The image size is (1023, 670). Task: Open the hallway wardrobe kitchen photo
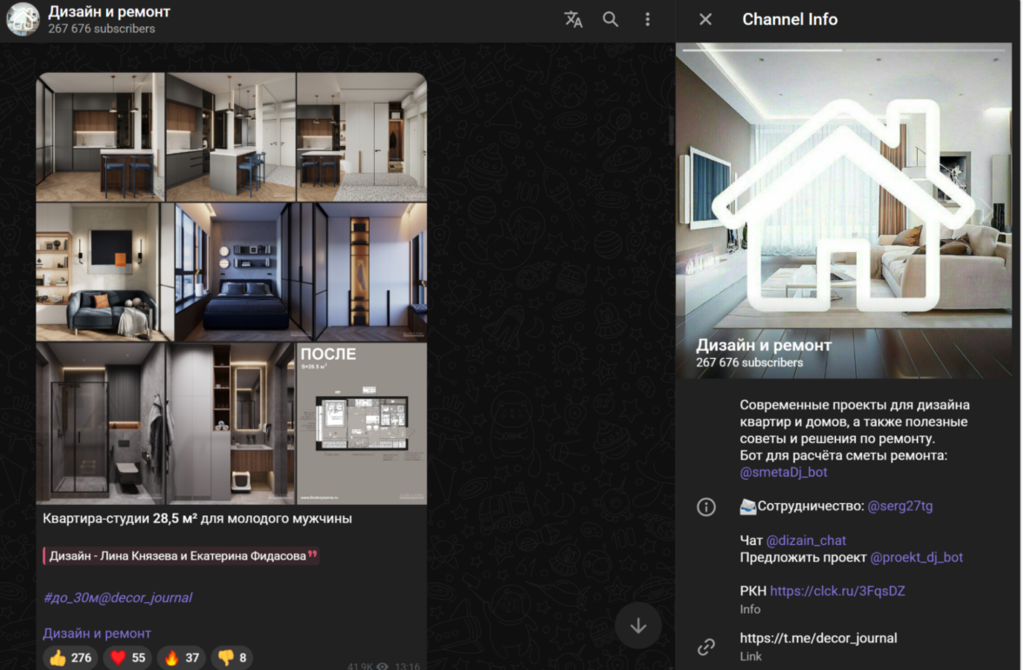pyautogui.click(x=362, y=137)
